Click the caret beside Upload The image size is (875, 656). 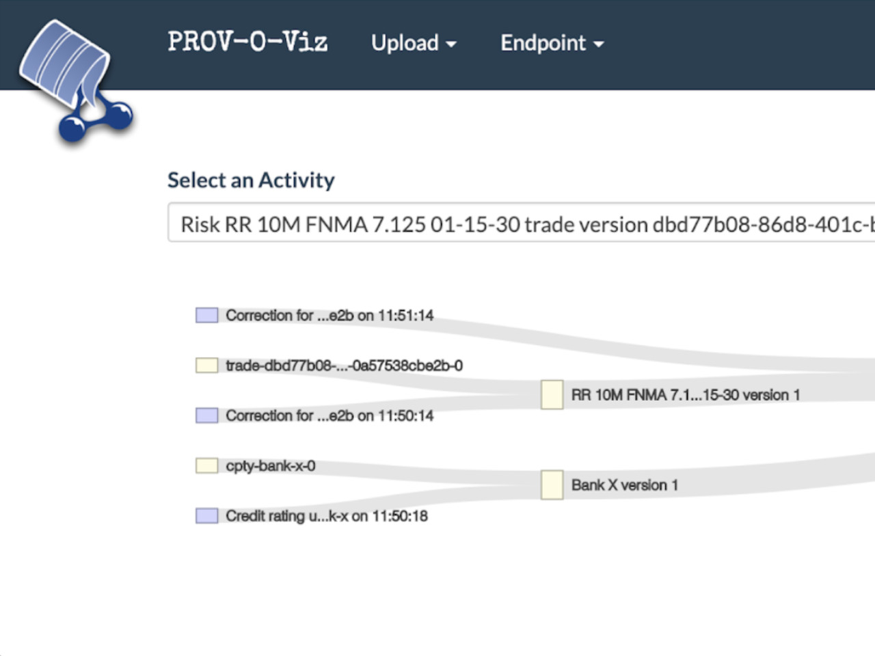pyautogui.click(x=450, y=43)
